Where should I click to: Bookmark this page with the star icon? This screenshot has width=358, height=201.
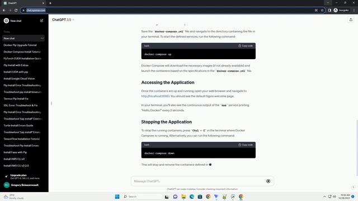click(x=322, y=10)
